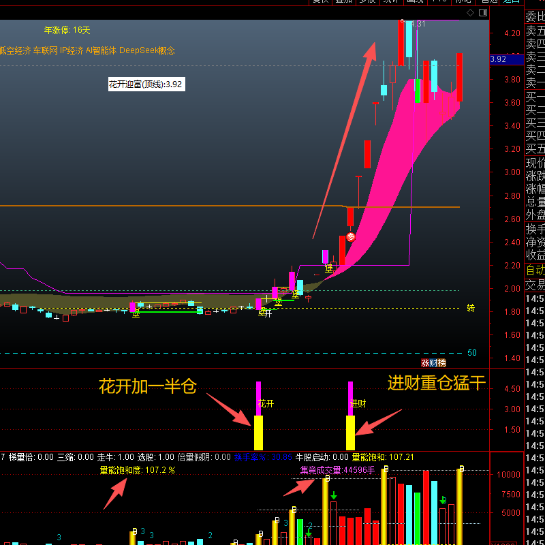Click the 选股: 1.00 indicator value
This screenshot has height=545, width=545.
coord(156,457)
